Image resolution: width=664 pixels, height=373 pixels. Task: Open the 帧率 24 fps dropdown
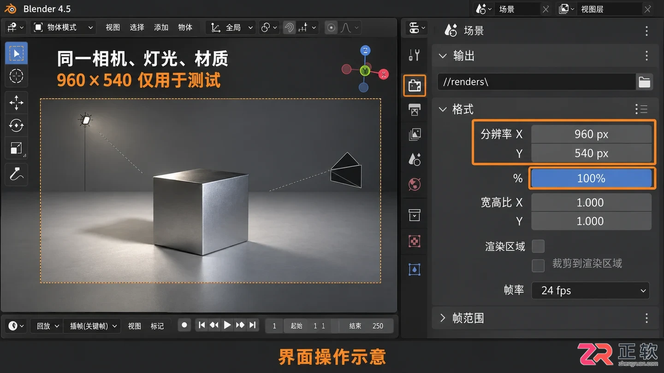click(x=590, y=291)
